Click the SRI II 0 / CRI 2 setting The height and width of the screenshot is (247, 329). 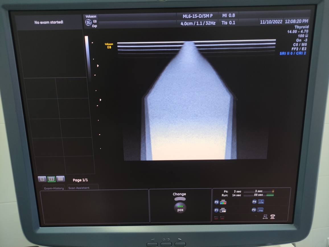(x=293, y=53)
